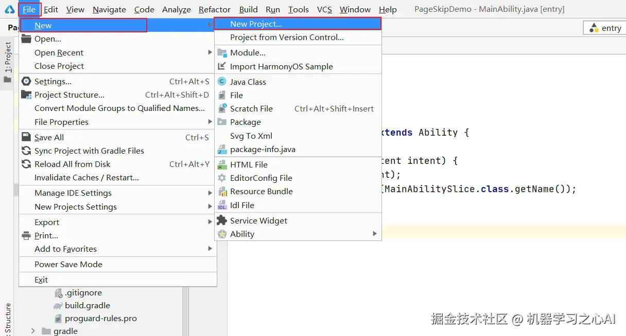Click the Sync Project with Gradle icon
Image resolution: width=626 pixels, height=336 pixels.
tap(26, 151)
